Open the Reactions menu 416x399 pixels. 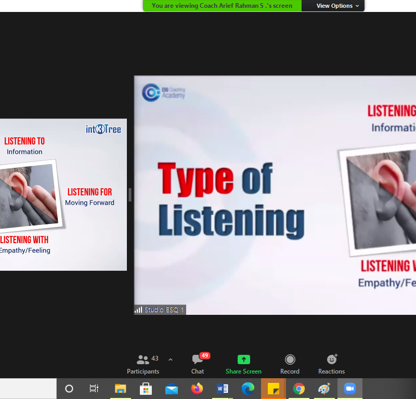tap(331, 364)
